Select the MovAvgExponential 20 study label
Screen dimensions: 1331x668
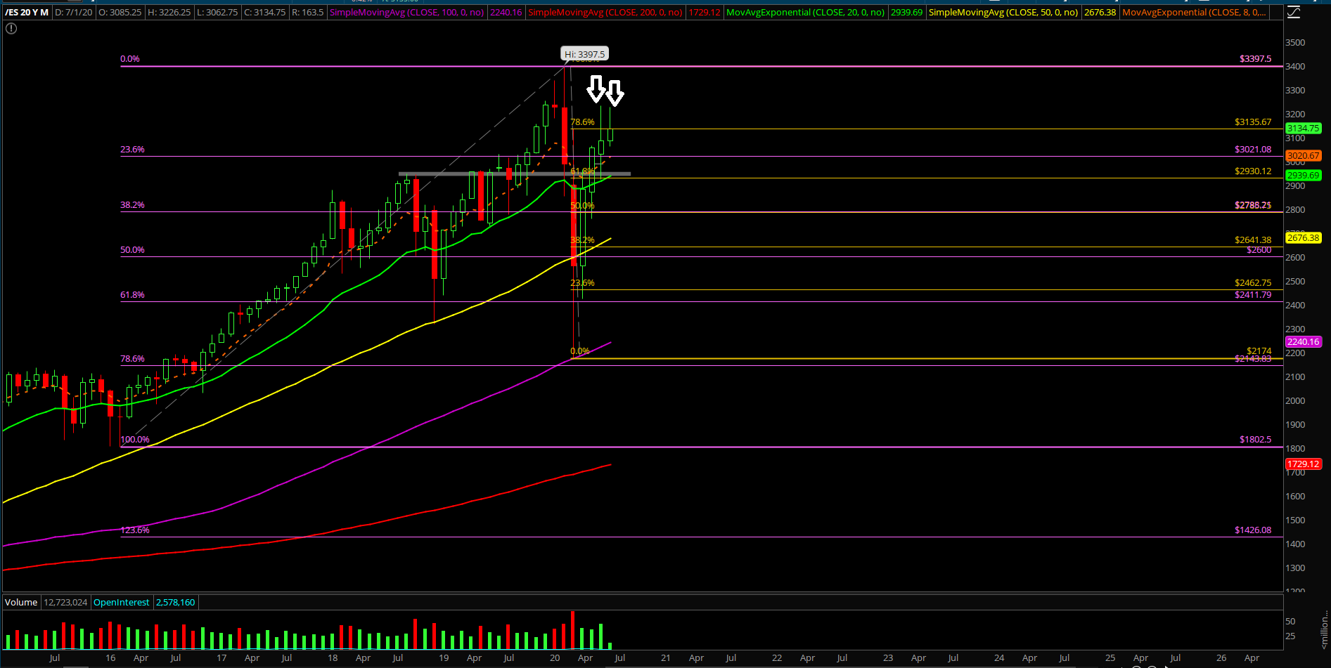[806, 13]
